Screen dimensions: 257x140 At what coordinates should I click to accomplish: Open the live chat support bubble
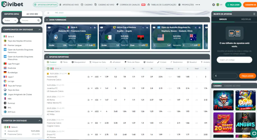click(254, 134)
